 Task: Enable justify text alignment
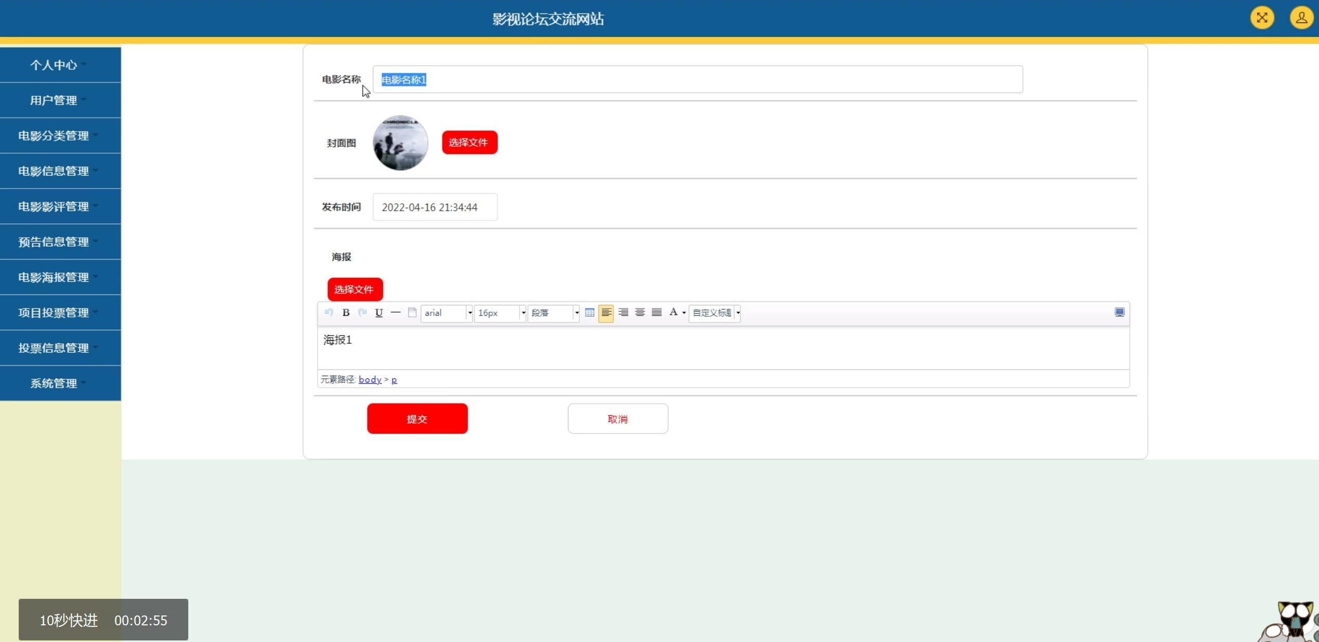click(657, 313)
